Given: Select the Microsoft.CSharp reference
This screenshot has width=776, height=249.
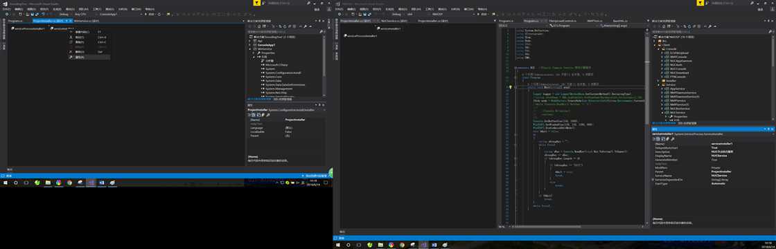Looking at the screenshot, I should click(276, 65).
